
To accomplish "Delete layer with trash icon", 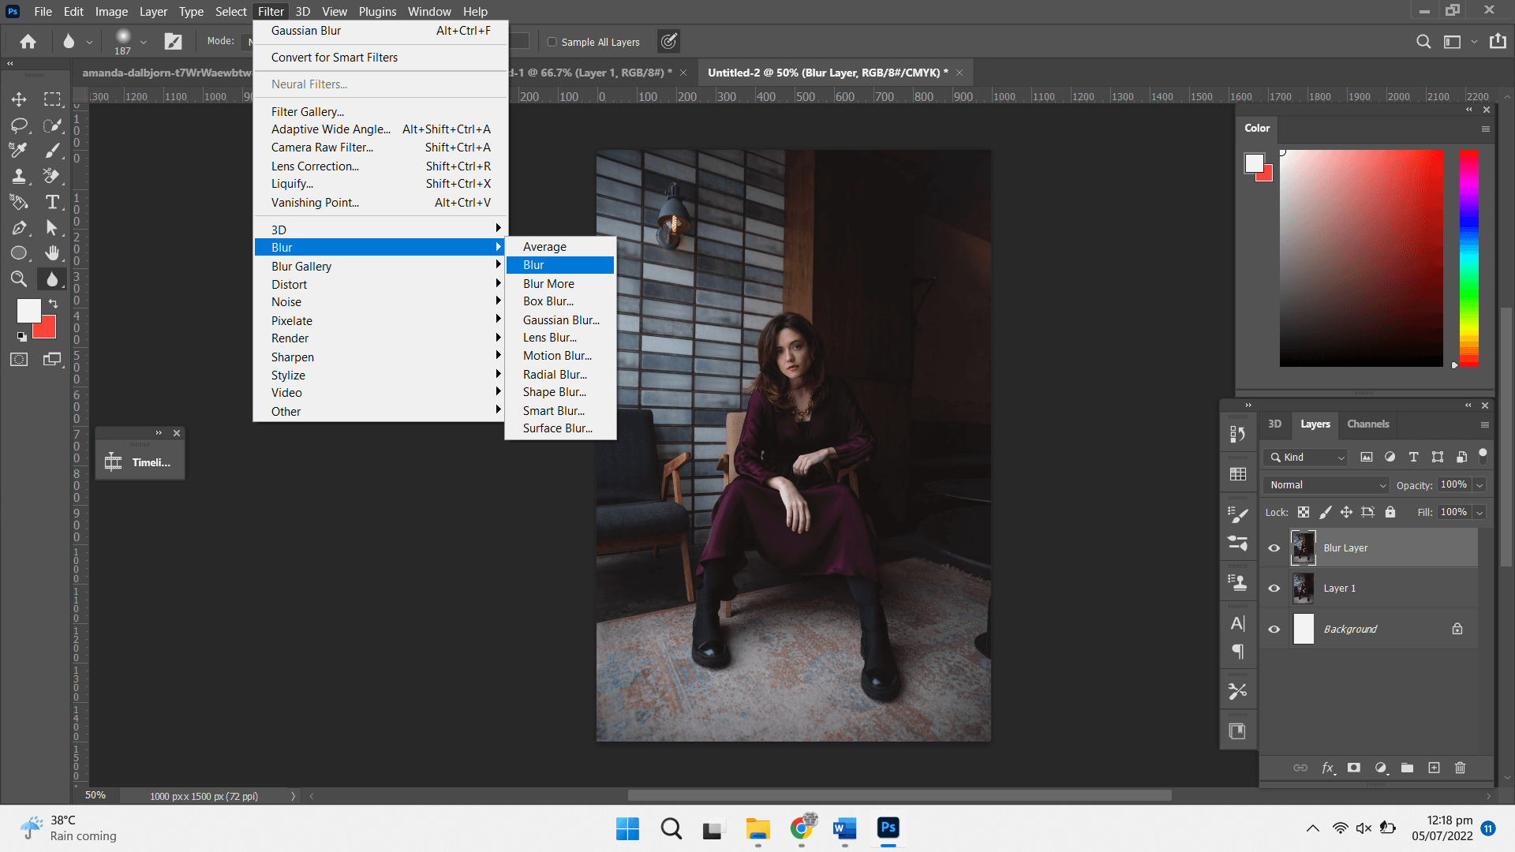I will [1460, 768].
